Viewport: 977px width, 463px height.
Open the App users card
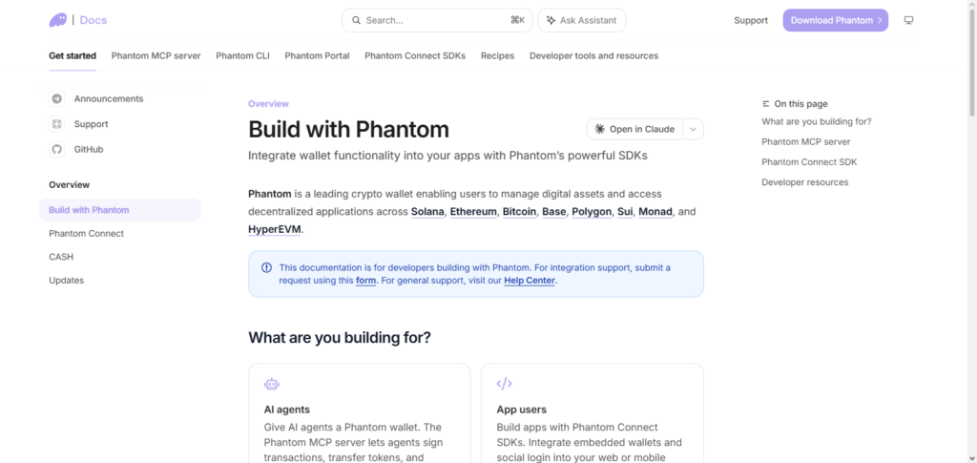coord(592,413)
